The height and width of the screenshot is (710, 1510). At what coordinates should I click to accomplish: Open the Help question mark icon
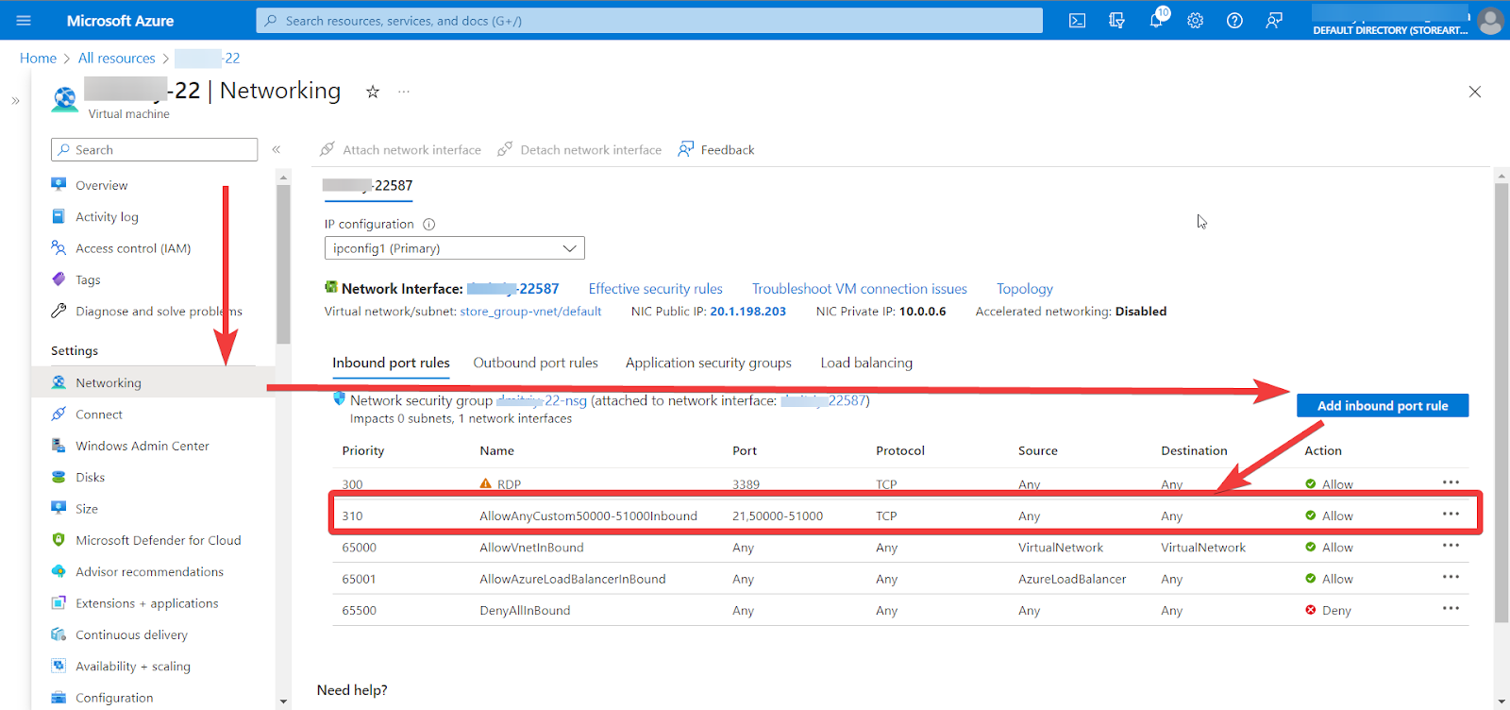point(1234,20)
